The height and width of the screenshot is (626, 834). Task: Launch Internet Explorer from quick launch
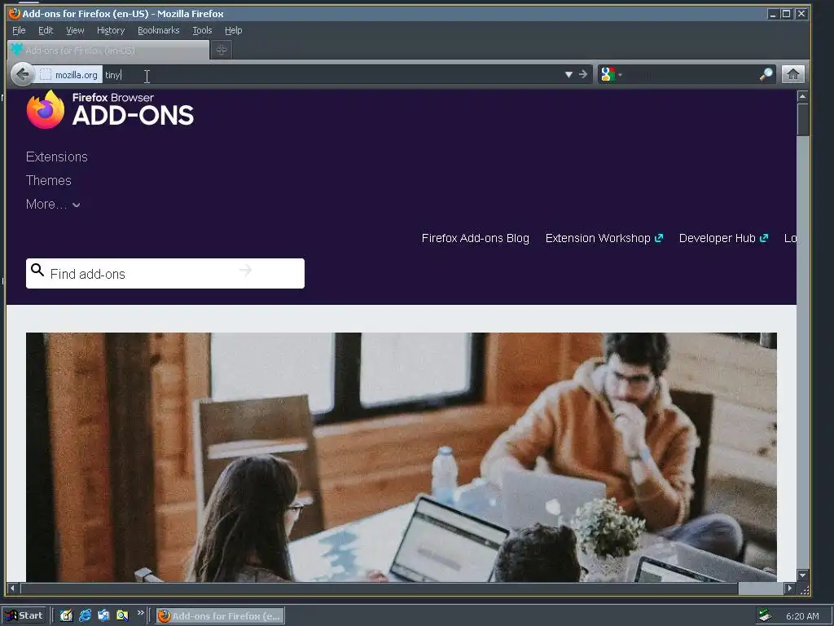coord(85,616)
